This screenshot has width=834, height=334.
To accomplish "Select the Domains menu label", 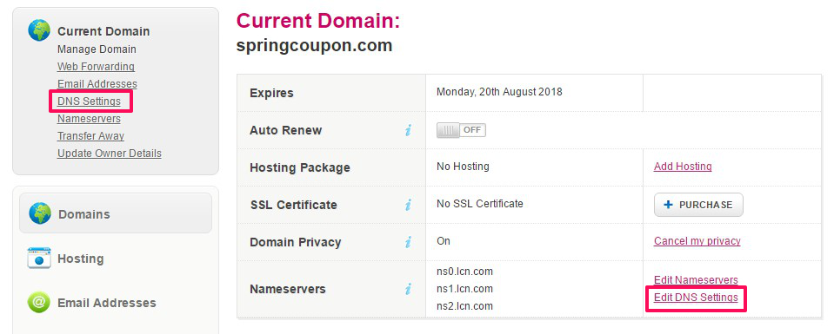I will (84, 214).
